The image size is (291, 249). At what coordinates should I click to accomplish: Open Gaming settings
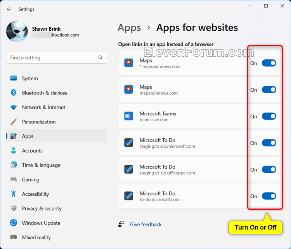pos(57,179)
